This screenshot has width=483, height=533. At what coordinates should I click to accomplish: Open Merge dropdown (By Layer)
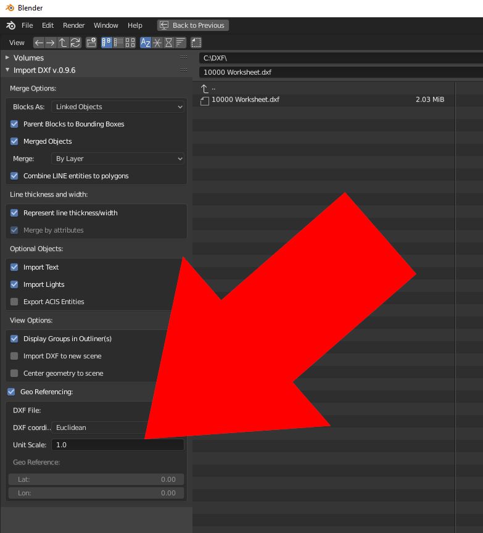(x=118, y=159)
